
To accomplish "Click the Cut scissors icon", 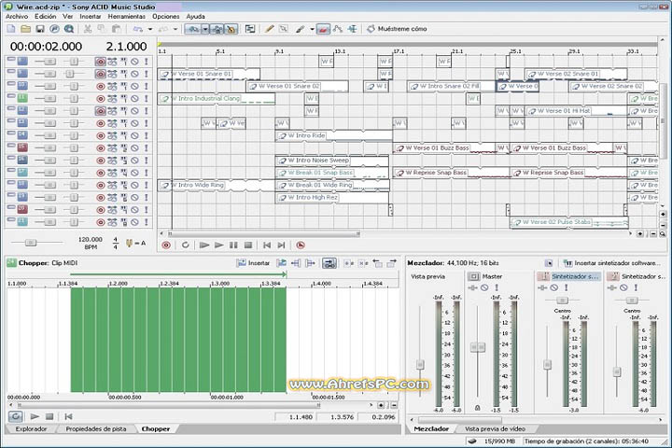I will (x=88, y=29).
